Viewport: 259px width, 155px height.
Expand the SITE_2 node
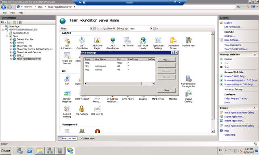(11, 56)
